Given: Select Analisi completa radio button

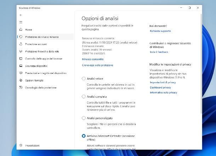Looking at the screenshot, I should 84,97.
